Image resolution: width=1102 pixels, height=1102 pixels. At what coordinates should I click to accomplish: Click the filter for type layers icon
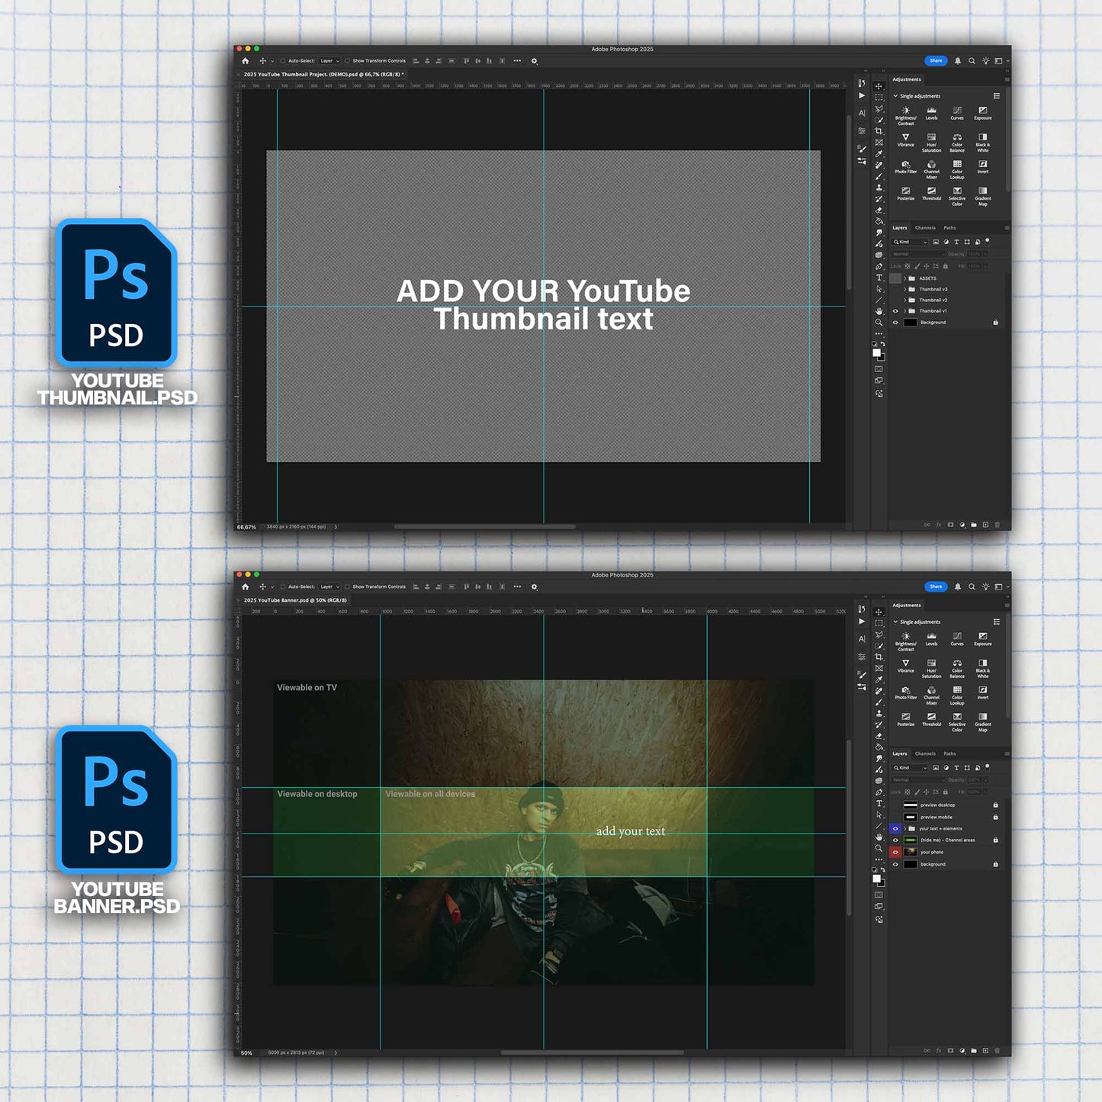[x=957, y=242]
